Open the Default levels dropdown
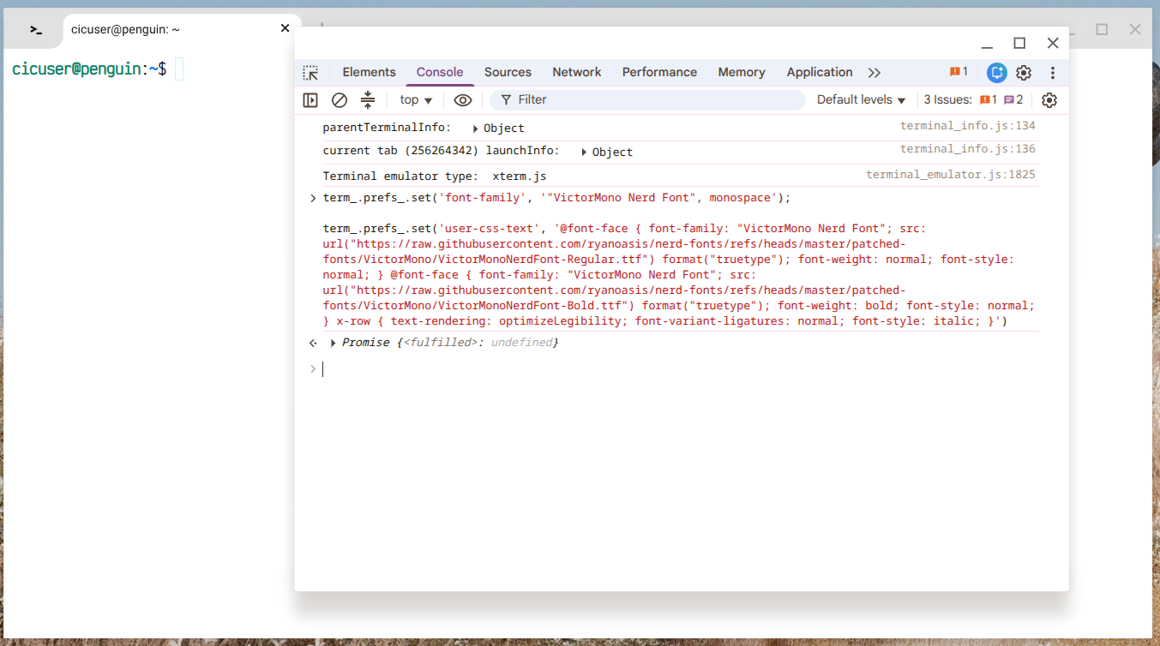This screenshot has height=646, width=1160. coord(862,100)
